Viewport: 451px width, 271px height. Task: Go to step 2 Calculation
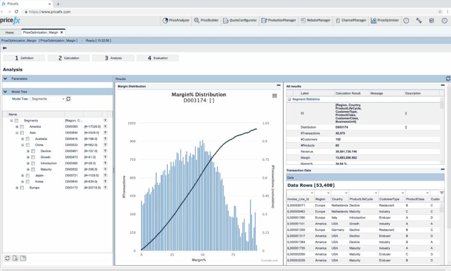point(68,58)
